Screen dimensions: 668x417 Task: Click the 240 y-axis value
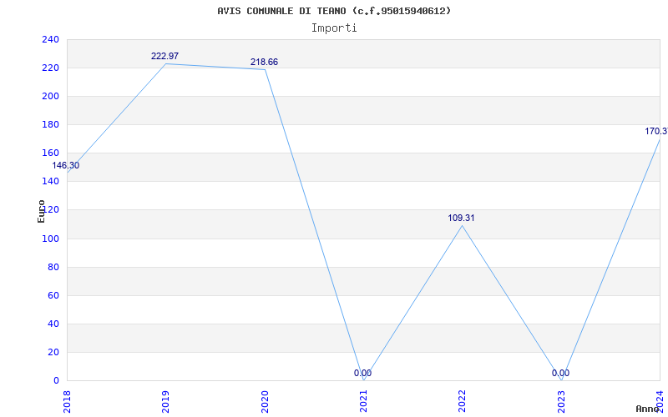coord(50,39)
